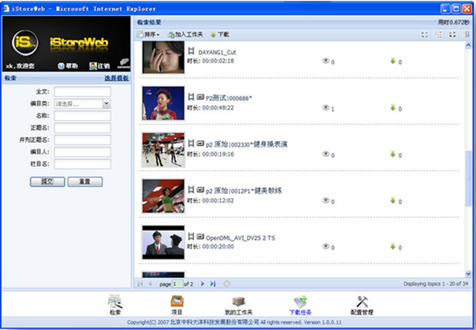Screen dimensions: 476x330
Task: Click the eye icon in the 健身操表演 row
Action: coord(325,154)
